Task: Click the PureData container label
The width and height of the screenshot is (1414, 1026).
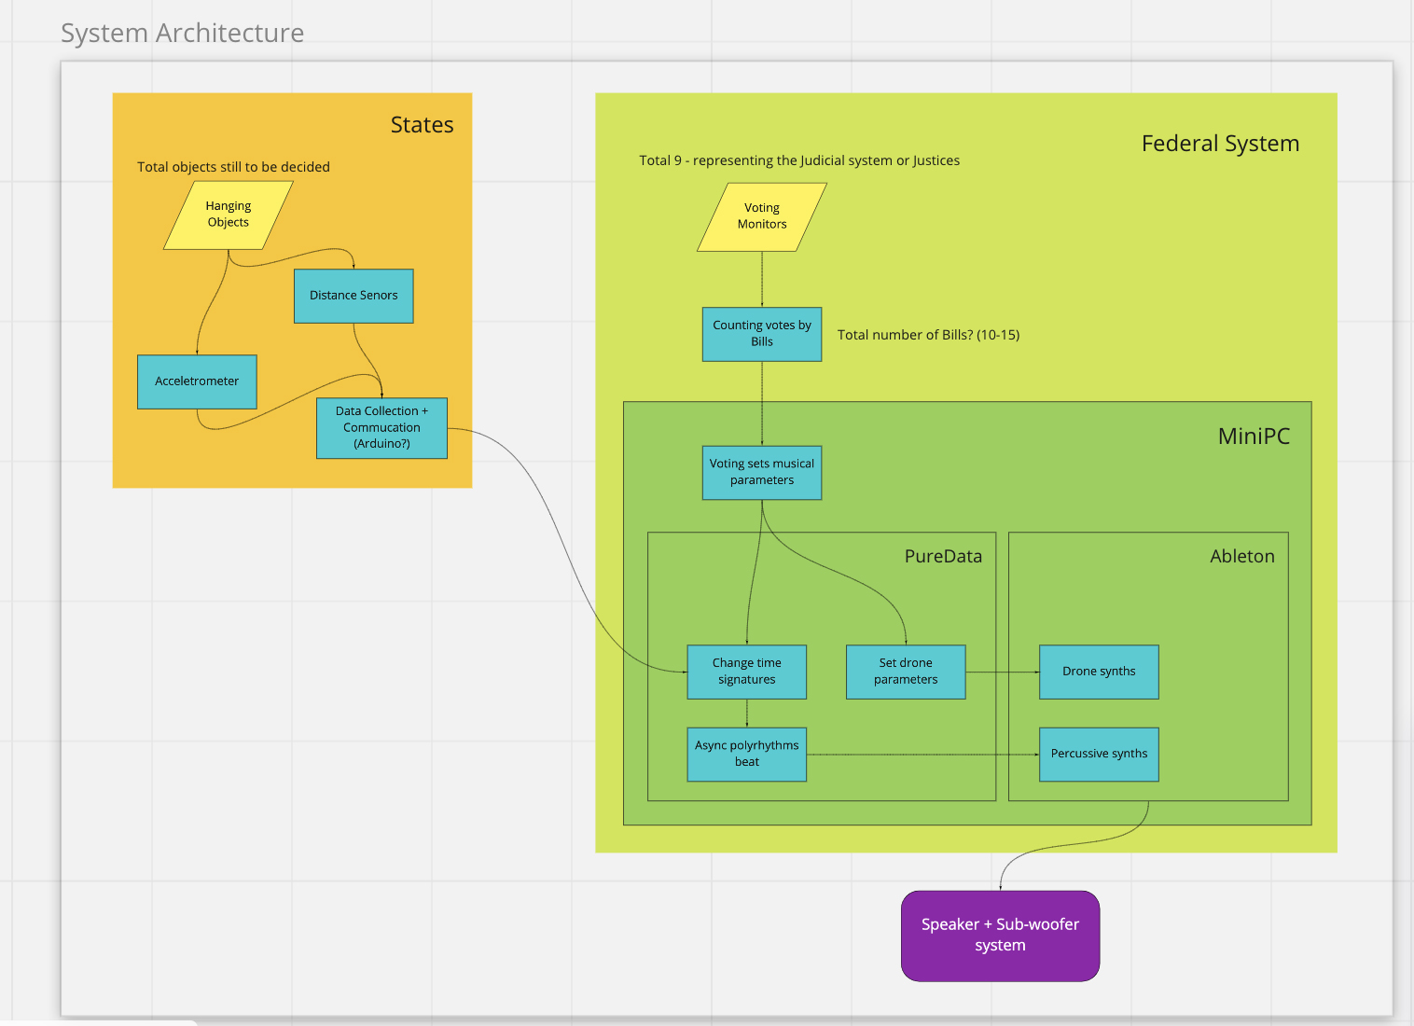Action: (943, 557)
